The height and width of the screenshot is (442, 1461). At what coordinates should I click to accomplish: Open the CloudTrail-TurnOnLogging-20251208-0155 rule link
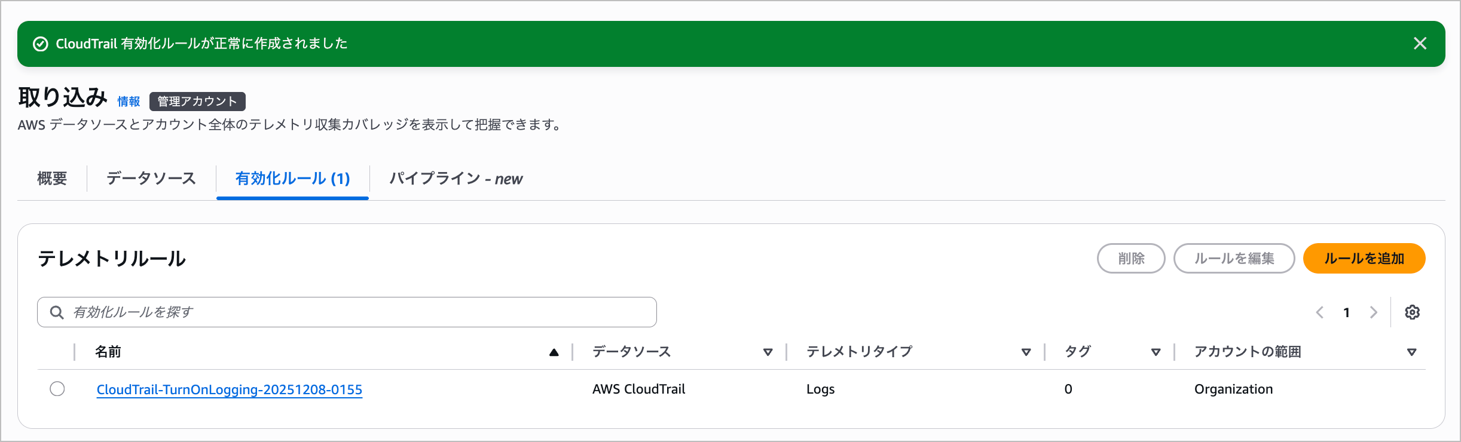230,389
